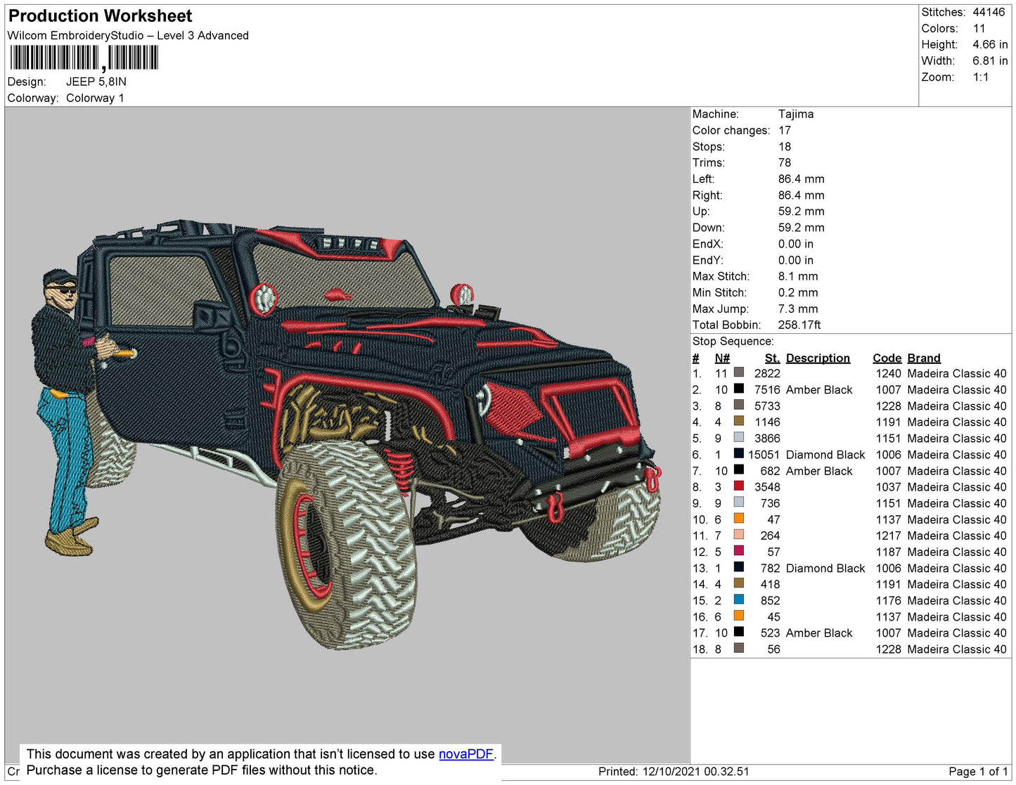
Task: Click the brown-gray swatch for stop 3
Action: tap(739, 405)
